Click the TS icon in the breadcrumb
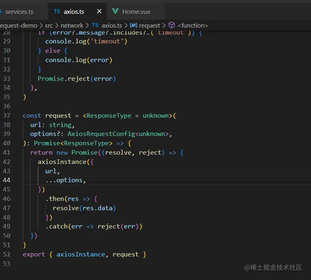311x280 pixels. coord(95,25)
